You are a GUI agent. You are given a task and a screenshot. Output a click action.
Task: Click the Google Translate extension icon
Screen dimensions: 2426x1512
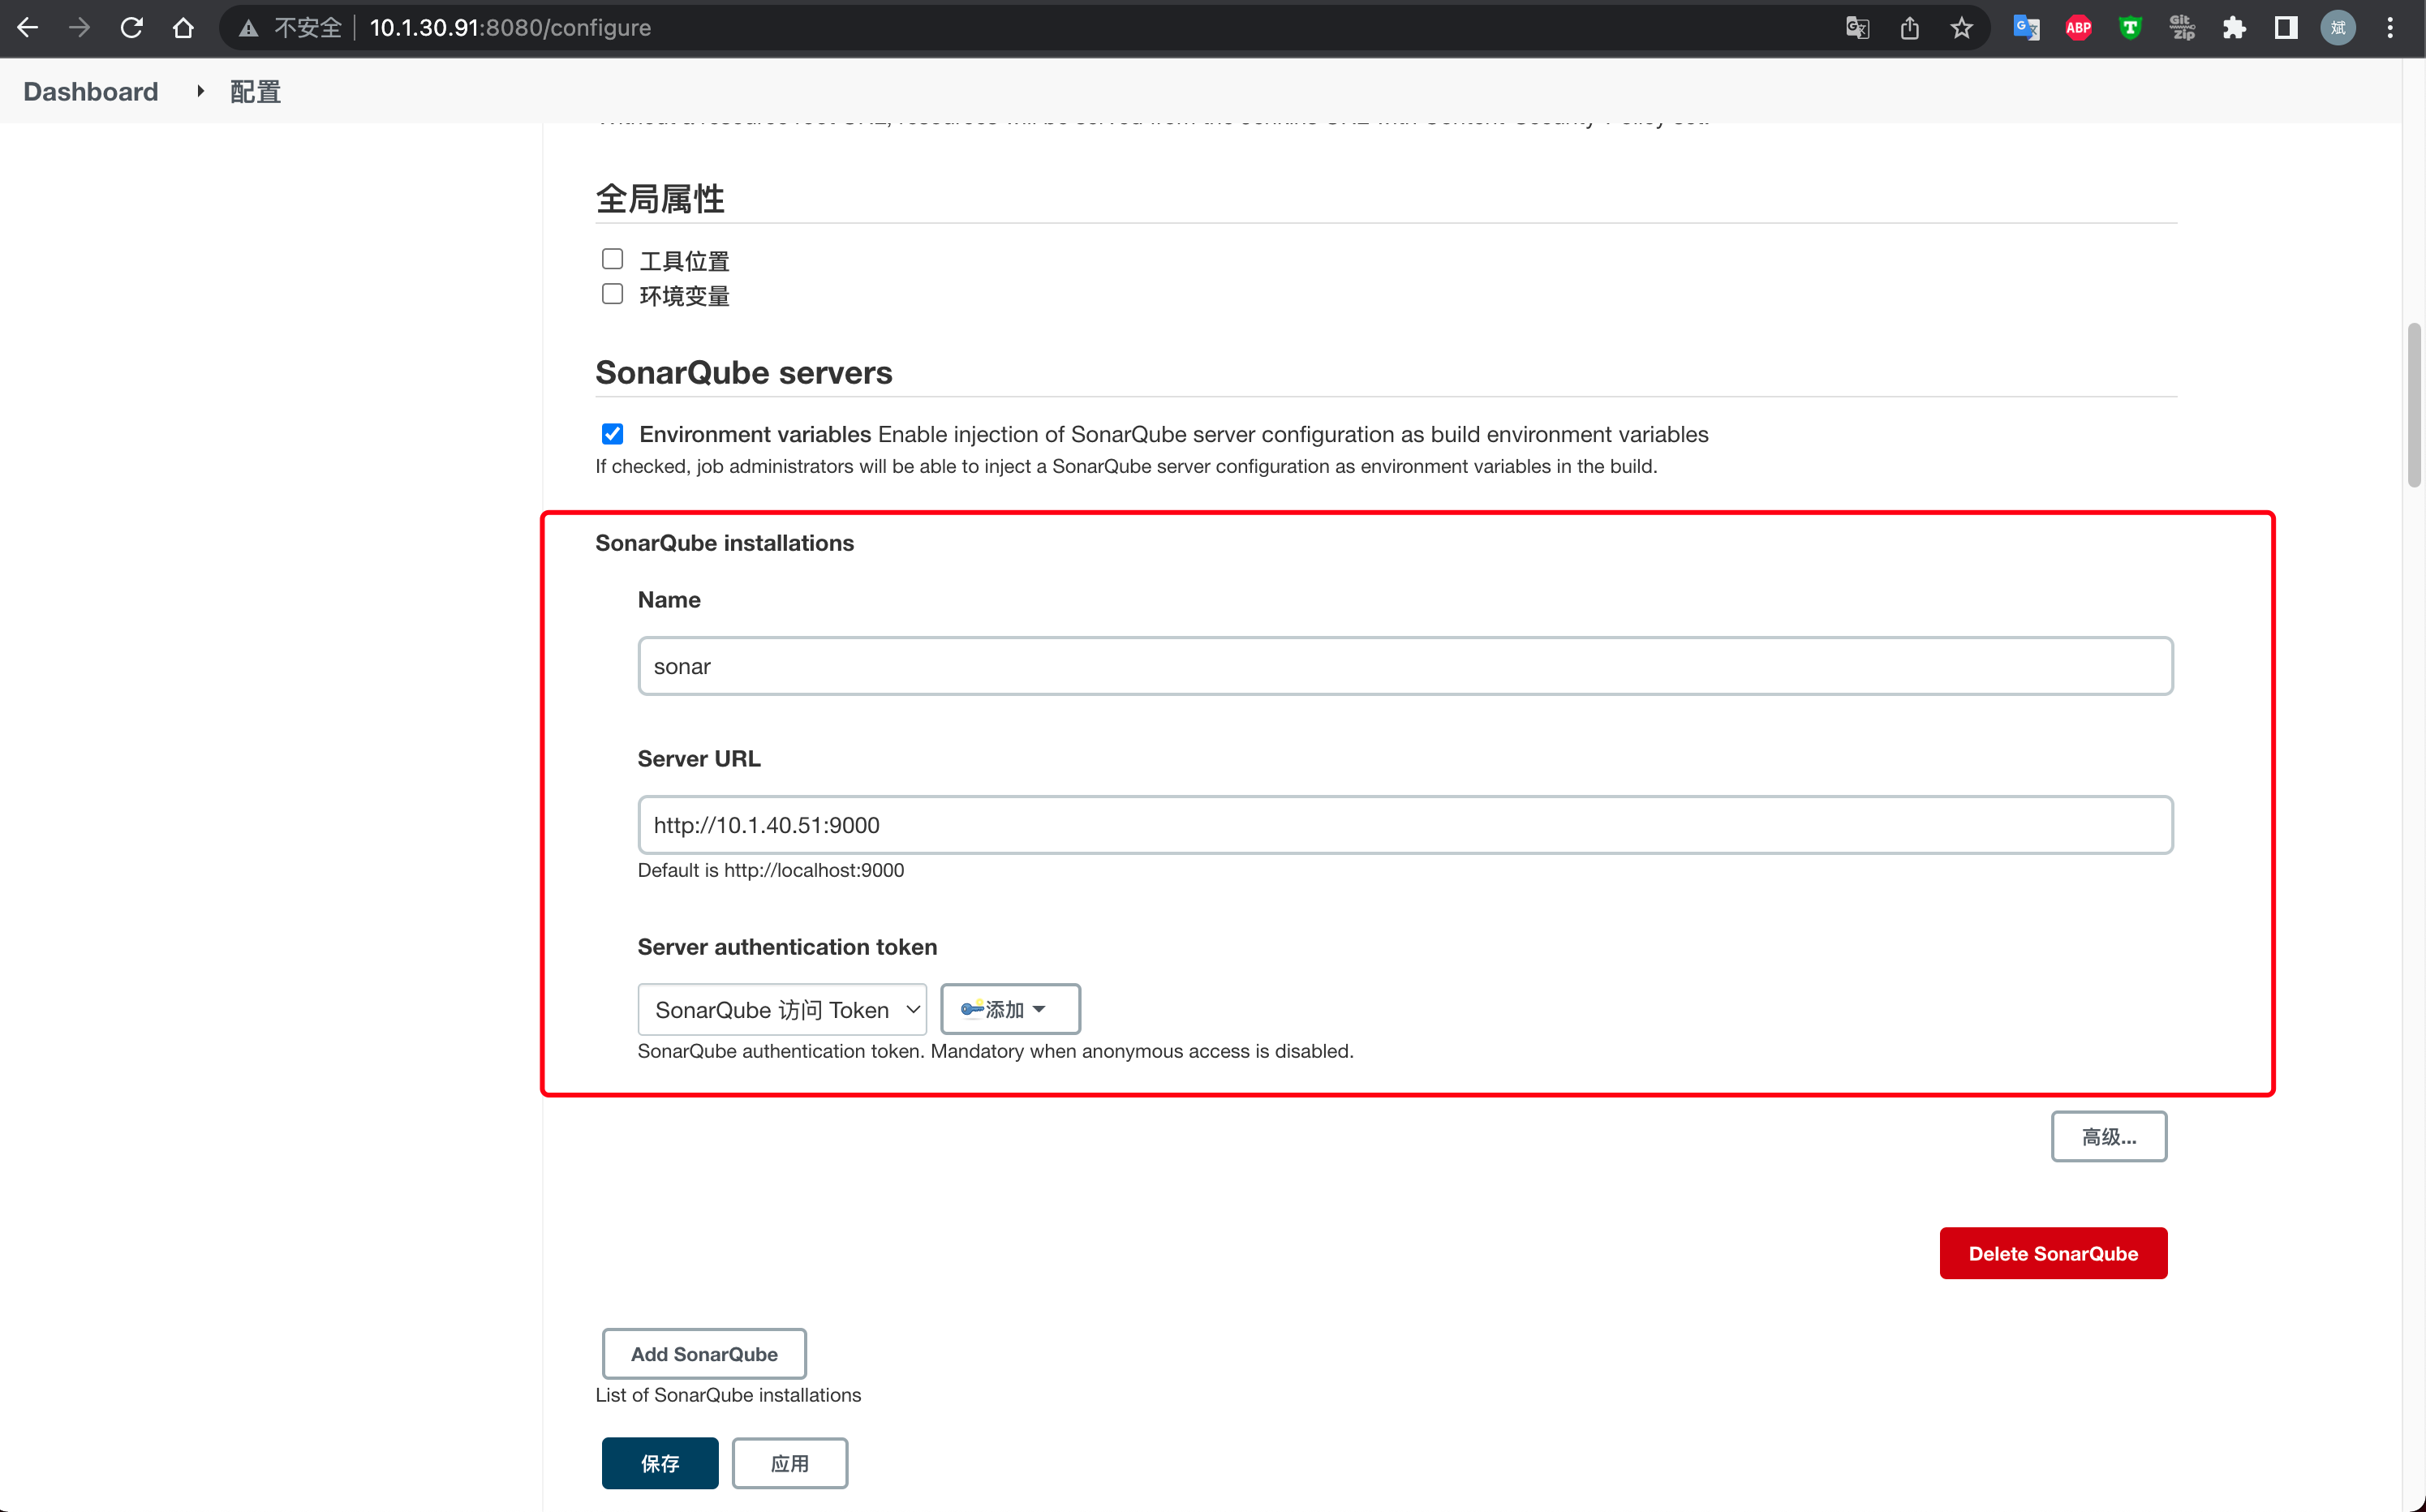pos(2026,28)
